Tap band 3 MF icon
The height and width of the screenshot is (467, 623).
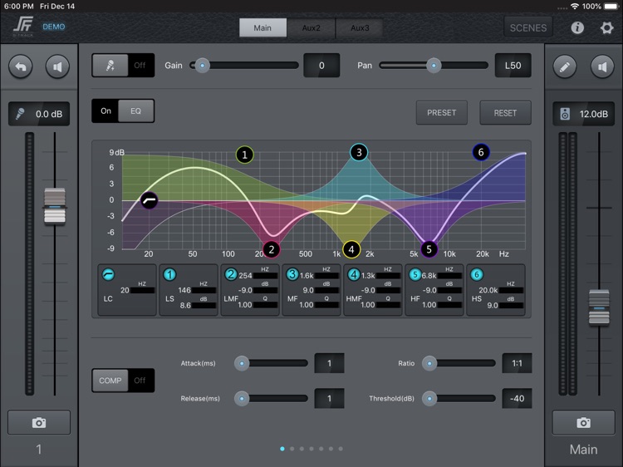click(292, 274)
